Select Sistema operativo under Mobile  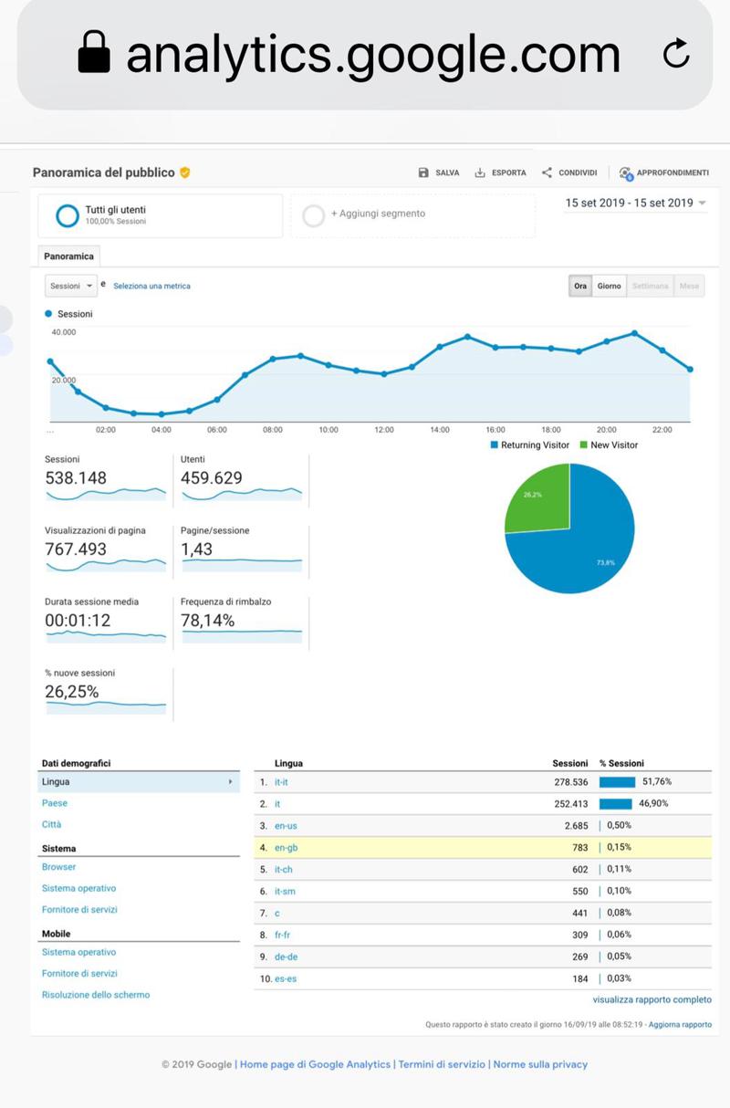pos(79,952)
